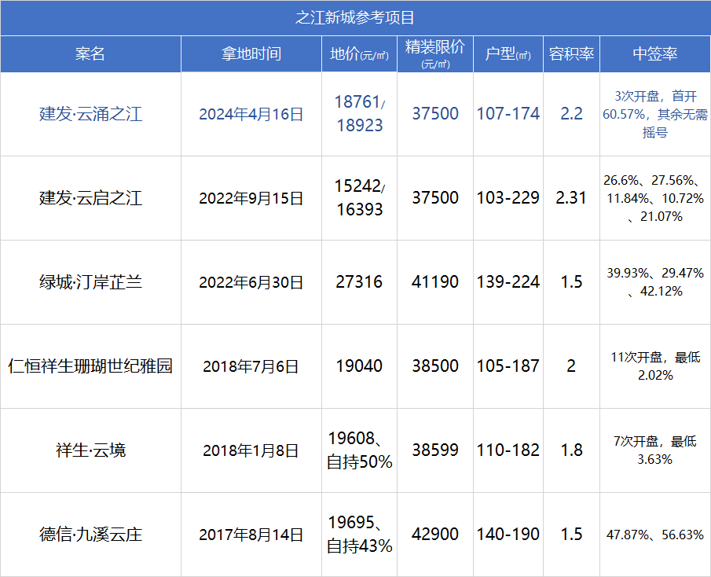
Task: Click land price 19040
Action: tap(359, 366)
